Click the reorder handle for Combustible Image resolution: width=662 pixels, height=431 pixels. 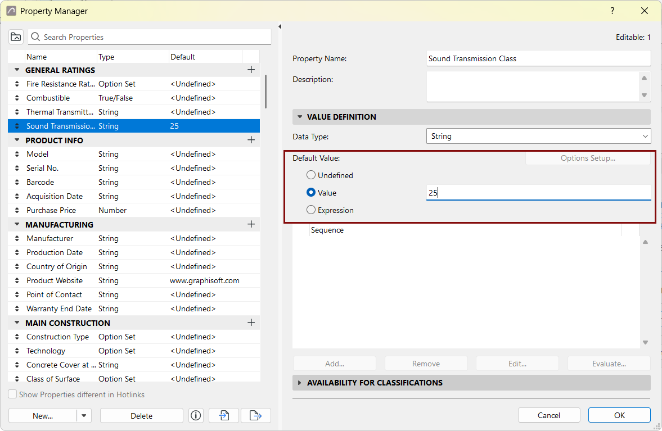[17, 98]
